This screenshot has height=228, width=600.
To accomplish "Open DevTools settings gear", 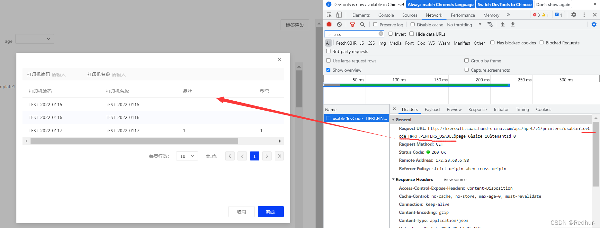I will click(x=574, y=15).
